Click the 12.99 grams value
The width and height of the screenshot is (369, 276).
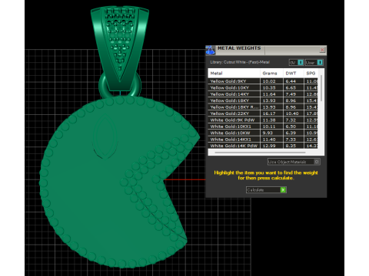click(269, 146)
